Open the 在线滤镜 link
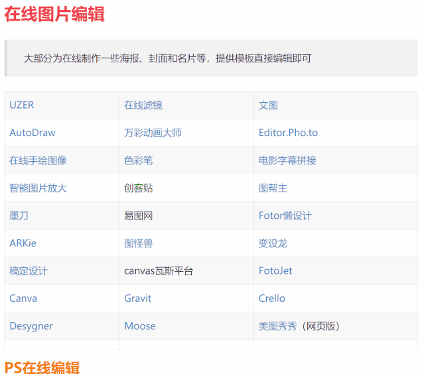The width and height of the screenshot is (424, 374). click(143, 105)
